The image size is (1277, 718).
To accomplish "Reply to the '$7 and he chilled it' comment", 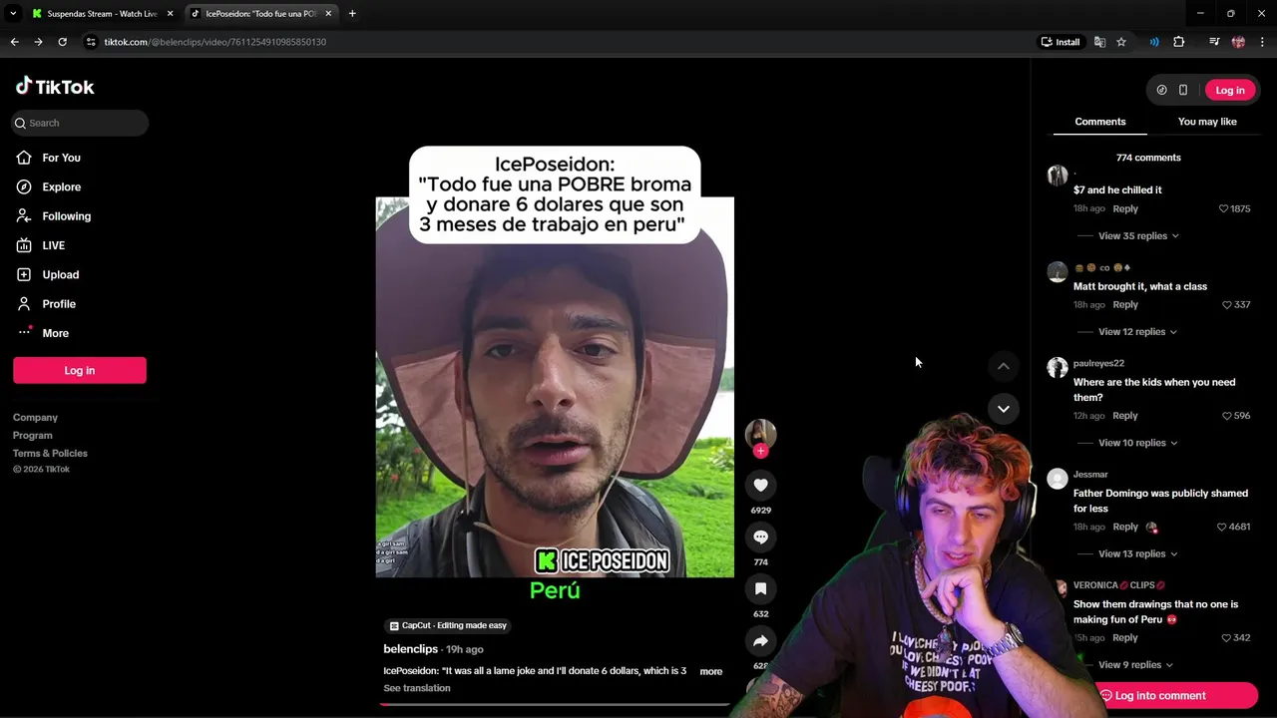I will [x=1125, y=208].
